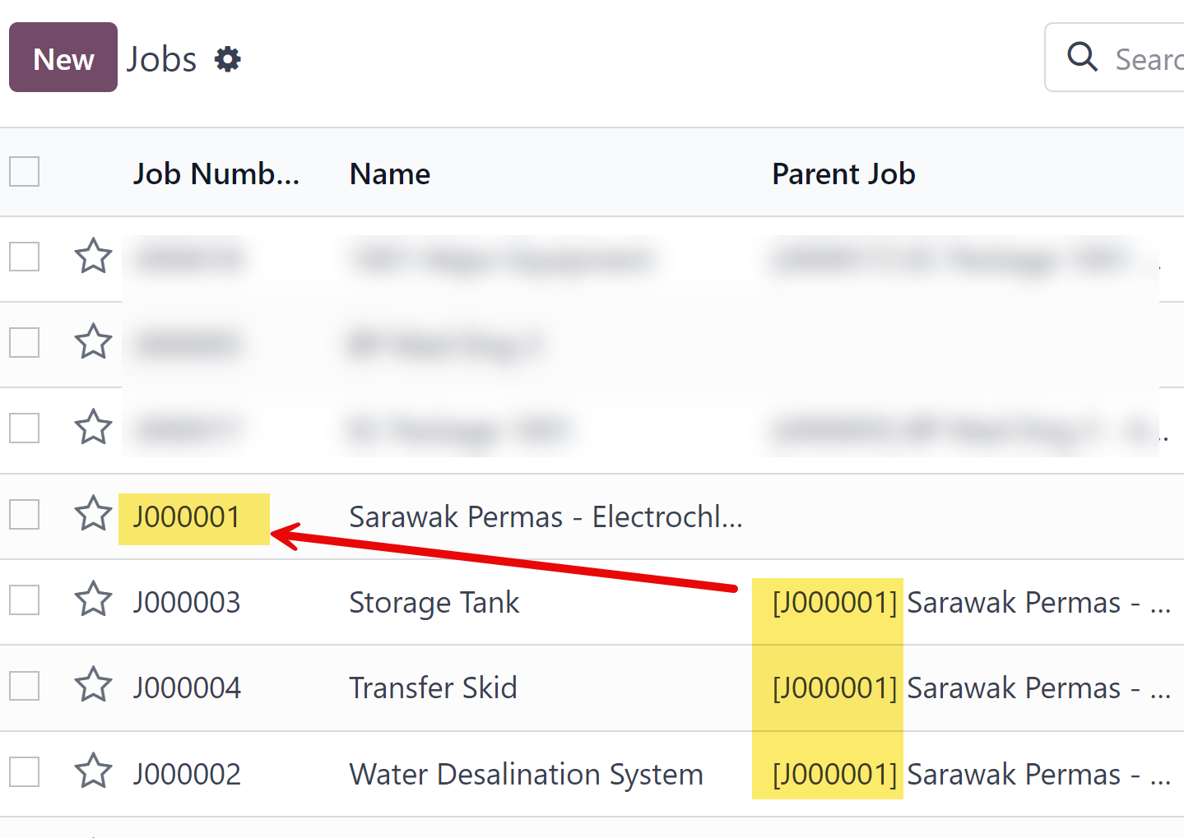Focus the search input field
This screenshot has height=838, width=1184.
coord(1149,59)
